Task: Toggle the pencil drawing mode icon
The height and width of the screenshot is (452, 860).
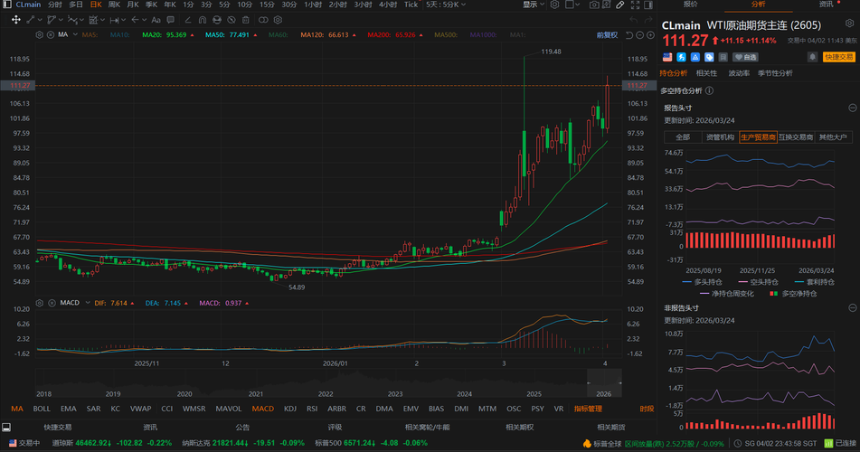Action: point(619,5)
